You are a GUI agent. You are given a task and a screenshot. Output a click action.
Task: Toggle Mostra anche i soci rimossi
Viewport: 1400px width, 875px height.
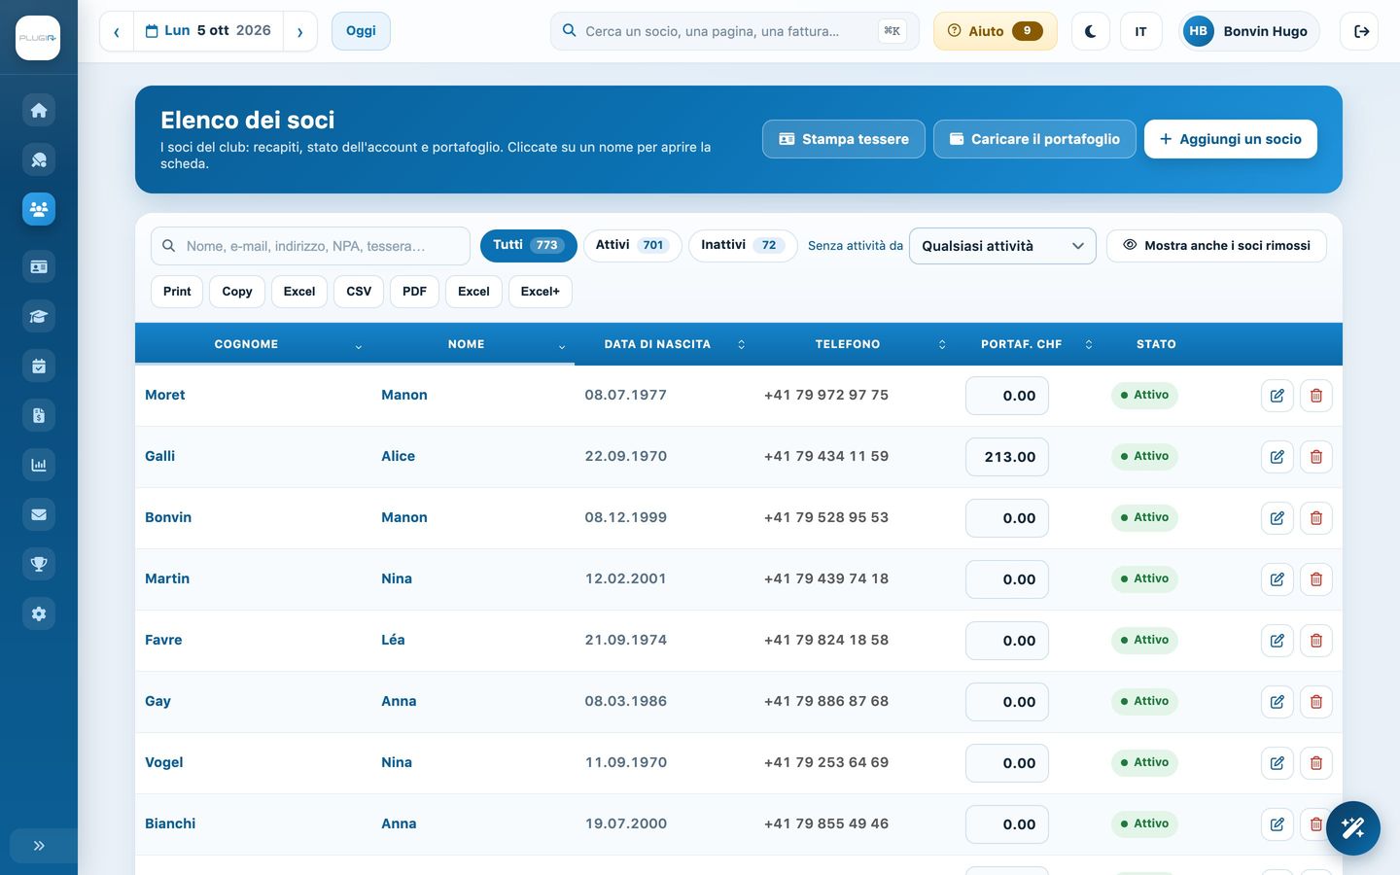[1216, 246]
